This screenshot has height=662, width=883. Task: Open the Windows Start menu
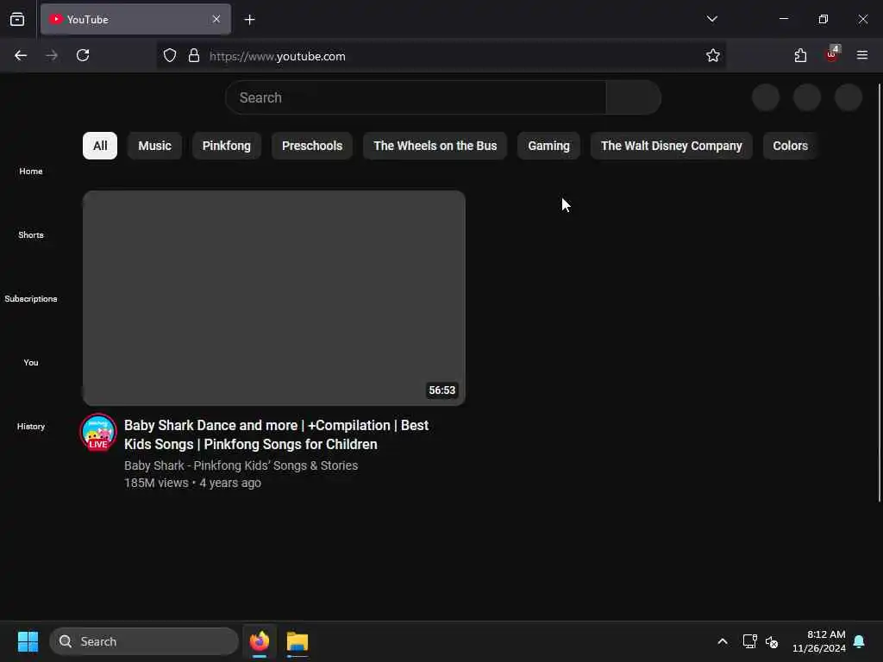[28, 641]
